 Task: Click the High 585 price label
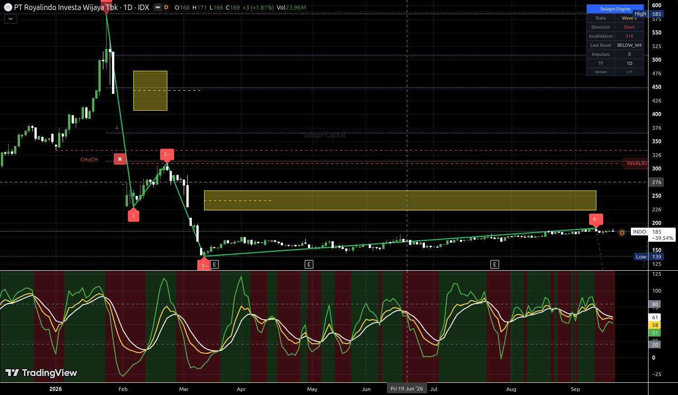pos(649,14)
